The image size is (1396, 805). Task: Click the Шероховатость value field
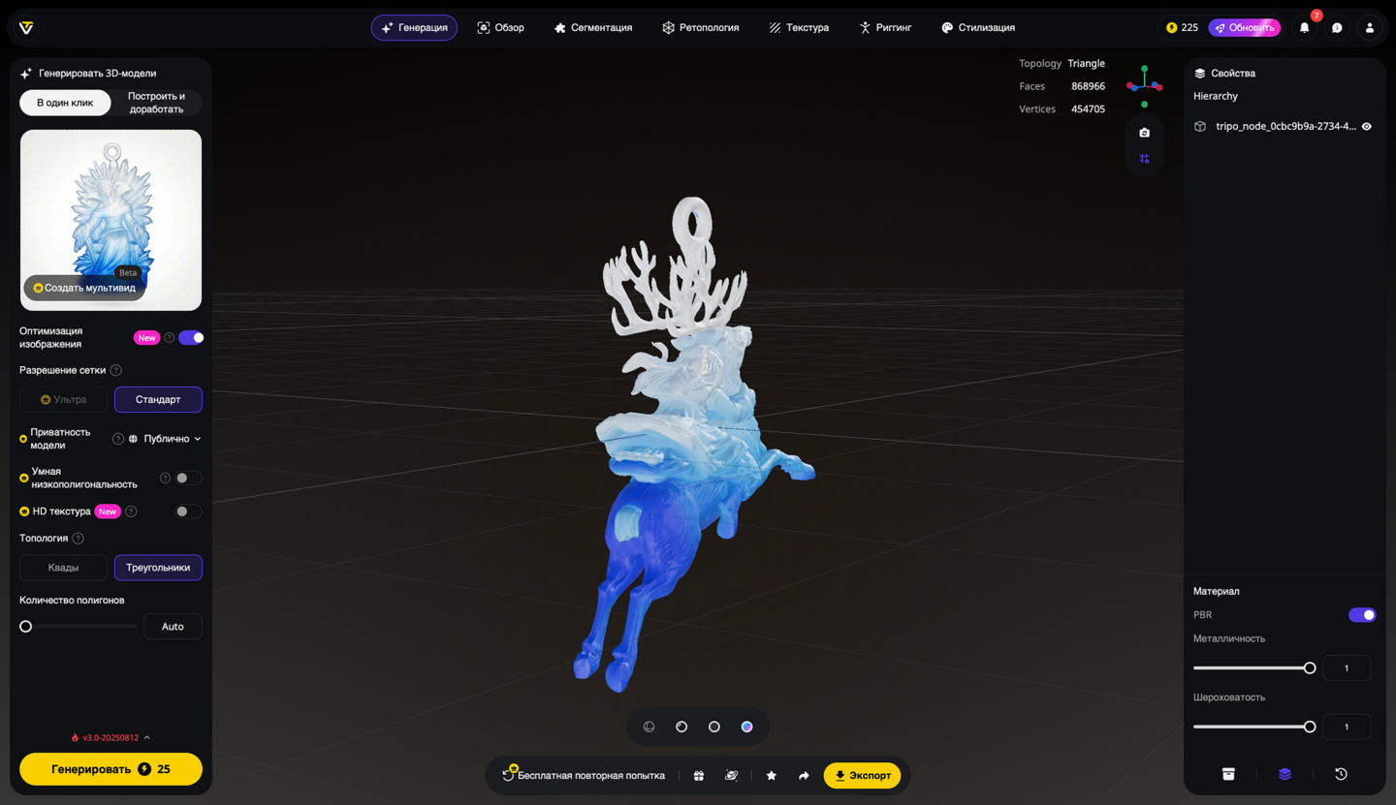[1347, 727]
